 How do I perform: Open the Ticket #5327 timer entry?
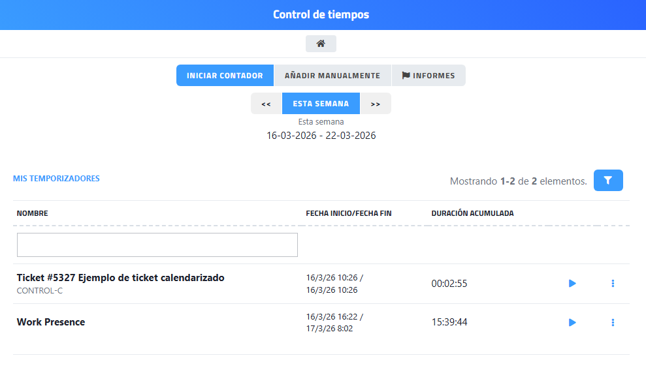120,278
